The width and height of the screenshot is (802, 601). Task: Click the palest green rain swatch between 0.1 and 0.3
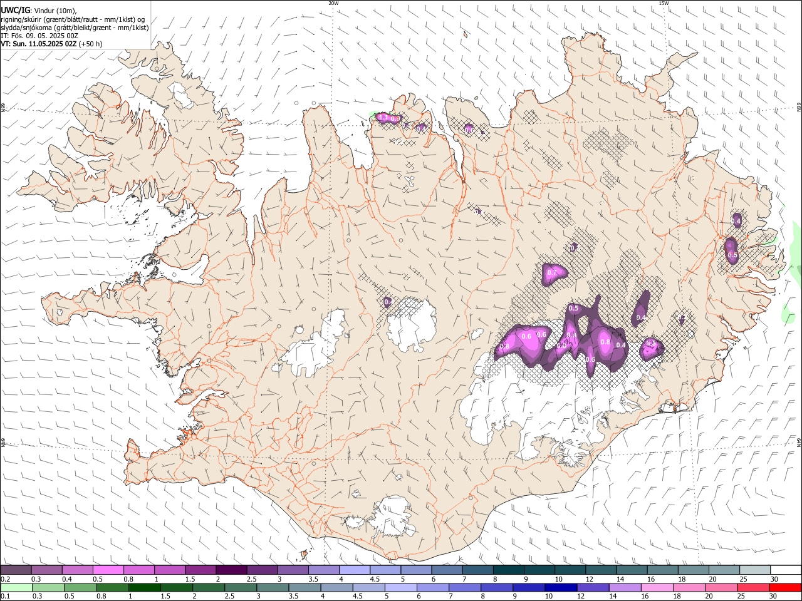[16, 587]
